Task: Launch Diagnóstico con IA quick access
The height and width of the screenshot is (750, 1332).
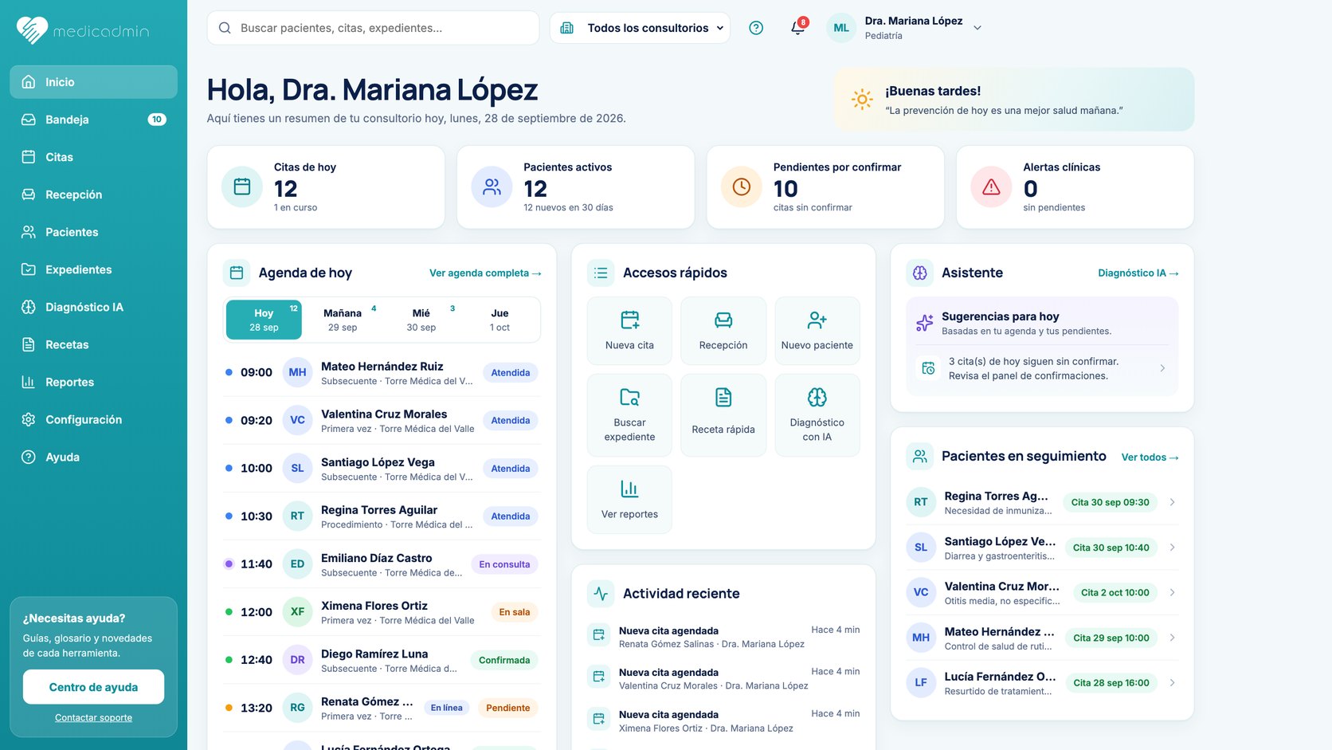Action: (817, 415)
